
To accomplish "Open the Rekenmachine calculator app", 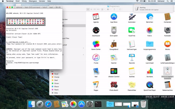I will 167,85.
